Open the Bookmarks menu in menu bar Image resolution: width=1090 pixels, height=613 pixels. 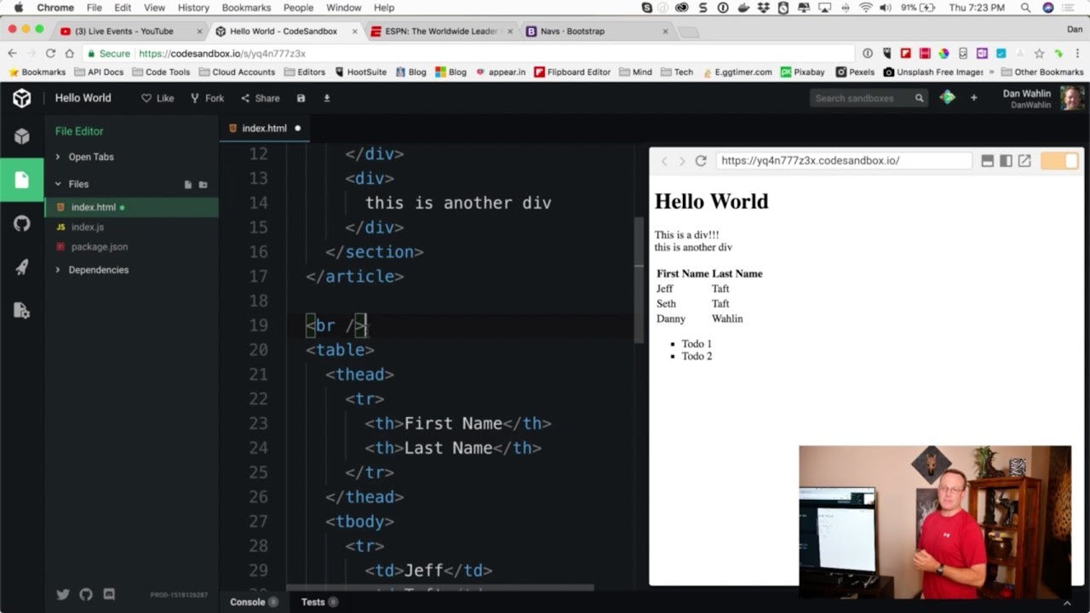246,8
